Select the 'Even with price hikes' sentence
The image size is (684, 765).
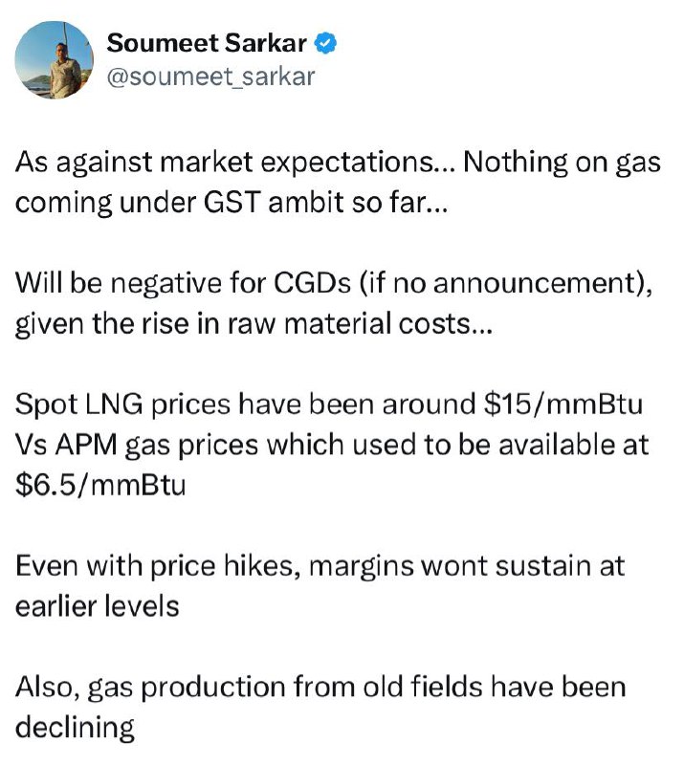[x=320, y=586]
